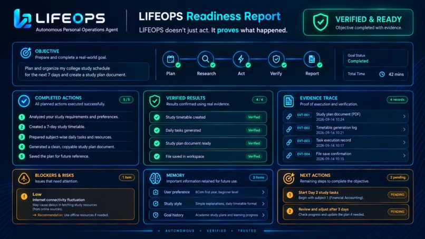Click step 5 badge Saved the plan
The height and width of the screenshot is (239, 425).
tap(22, 156)
